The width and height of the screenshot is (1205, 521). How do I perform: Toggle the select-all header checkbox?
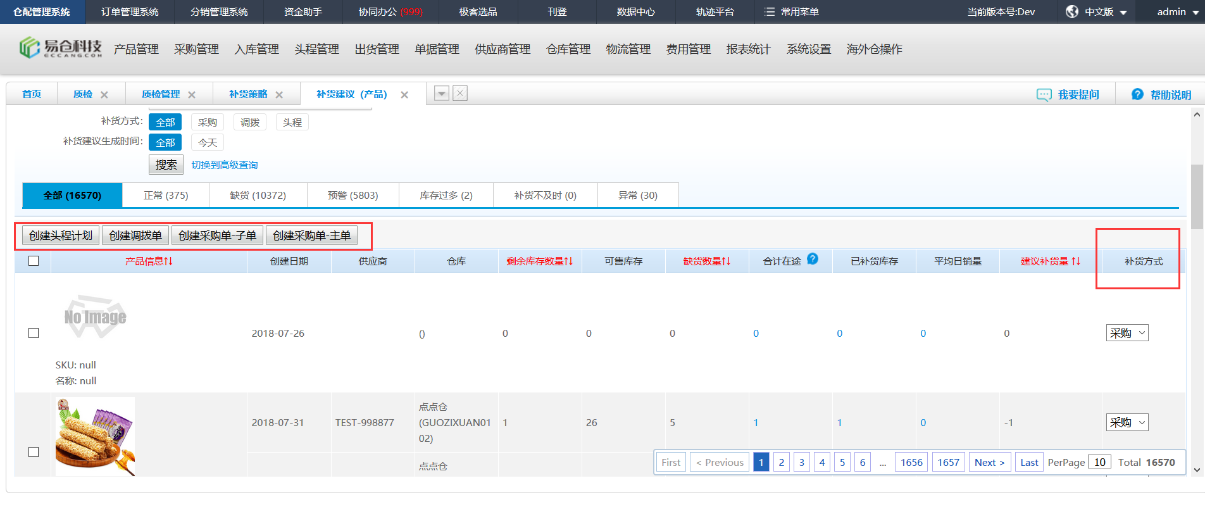(x=34, y=261)
